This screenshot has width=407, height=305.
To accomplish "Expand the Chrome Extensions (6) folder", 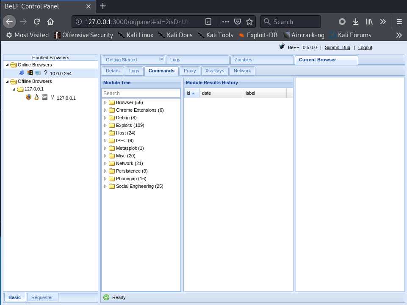I will (105, 110).
